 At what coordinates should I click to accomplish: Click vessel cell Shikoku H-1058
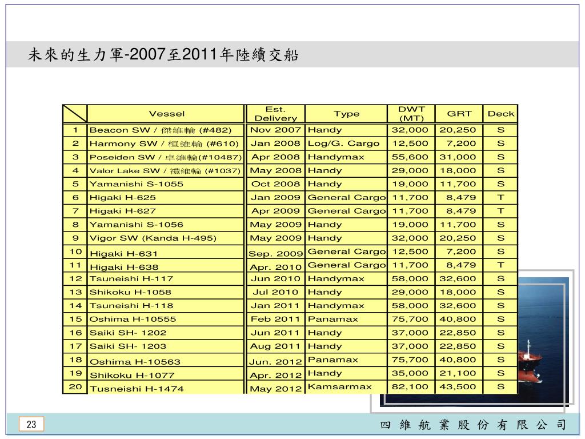pyautogui.click(x=166, y=292)
